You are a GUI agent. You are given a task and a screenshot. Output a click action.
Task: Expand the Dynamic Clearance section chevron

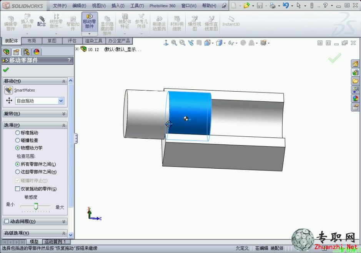(x=63, y=222)
